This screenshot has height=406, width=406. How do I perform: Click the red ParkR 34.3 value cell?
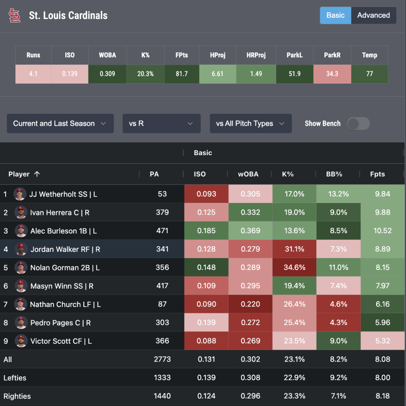332,74
